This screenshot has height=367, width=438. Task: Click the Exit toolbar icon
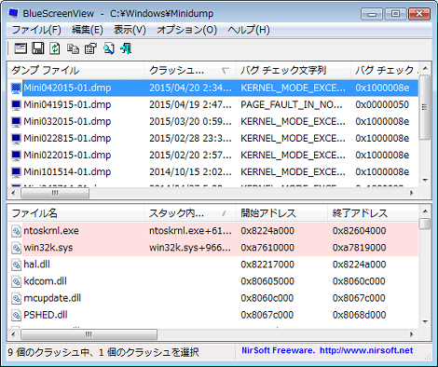click(x=126, y=48)
